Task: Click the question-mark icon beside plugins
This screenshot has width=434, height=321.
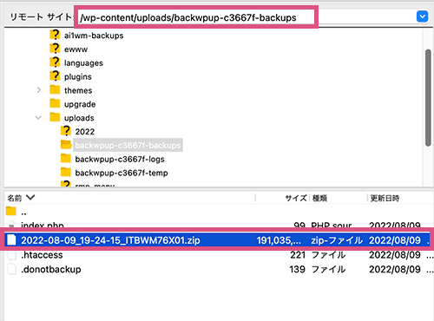Action: [55, 76]
